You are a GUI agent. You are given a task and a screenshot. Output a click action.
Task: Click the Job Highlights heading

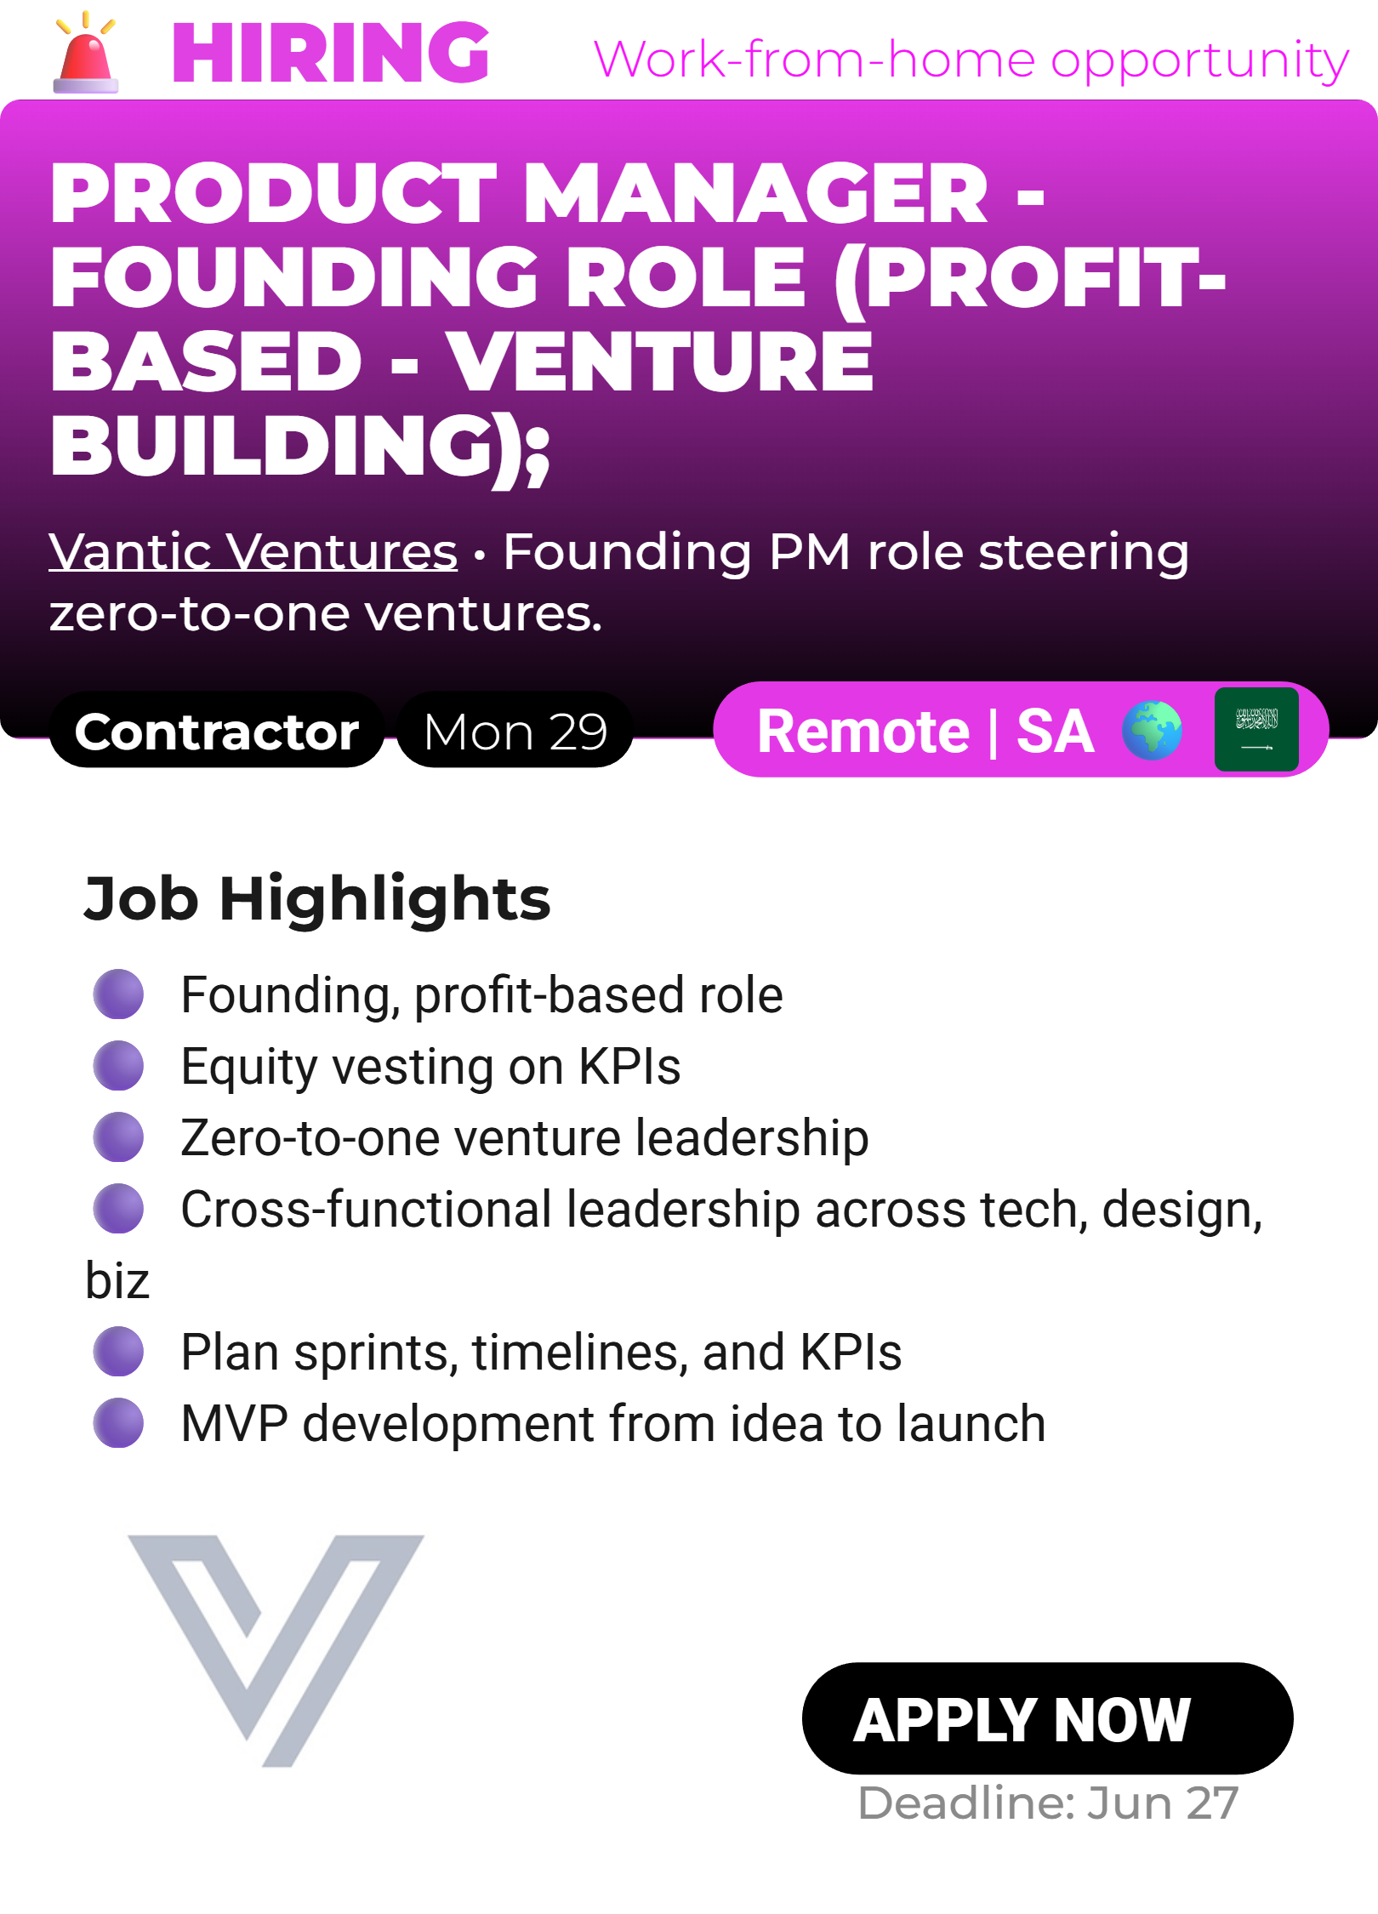coord(317,898)
